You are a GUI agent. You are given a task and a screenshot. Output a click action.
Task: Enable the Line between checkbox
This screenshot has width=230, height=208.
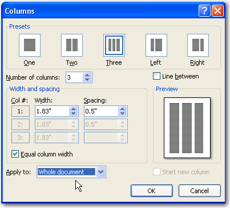tap(156, 76)
